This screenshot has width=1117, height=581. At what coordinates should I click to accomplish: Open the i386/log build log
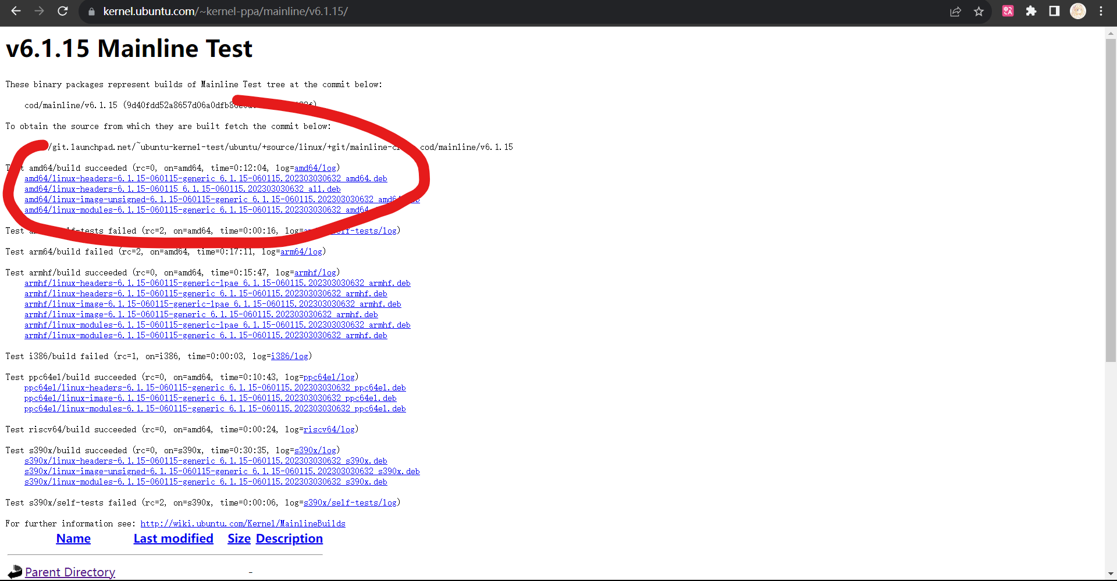coord(289,356)
